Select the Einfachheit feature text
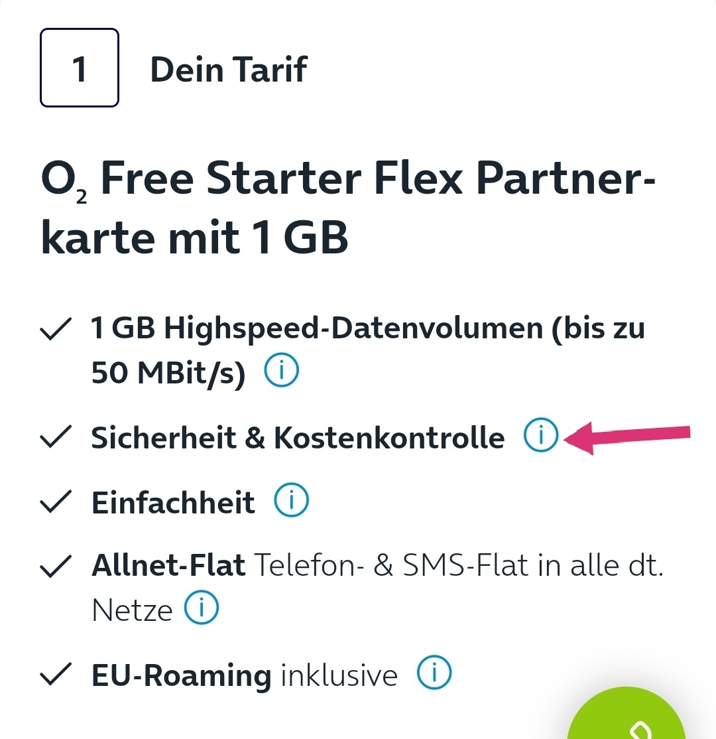Viewport: 716px width, 739px height. click(x=173, y=502)
